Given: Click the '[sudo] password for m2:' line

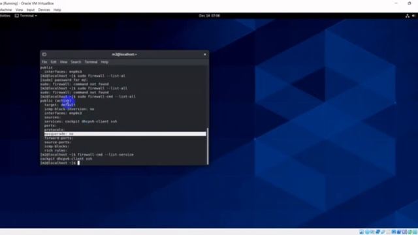Looking at the screenshot, I should [x=64, y=80].
